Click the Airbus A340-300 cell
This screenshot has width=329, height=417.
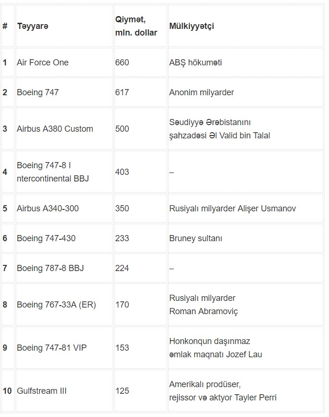point(47,208)
